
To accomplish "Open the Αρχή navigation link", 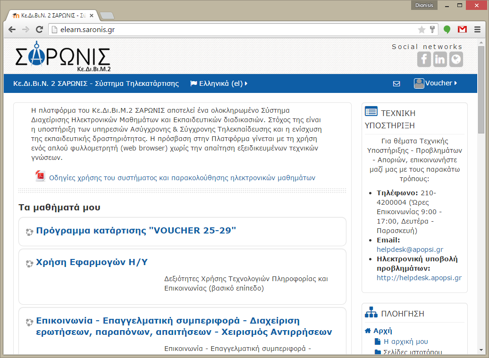I will pos(383,331).
